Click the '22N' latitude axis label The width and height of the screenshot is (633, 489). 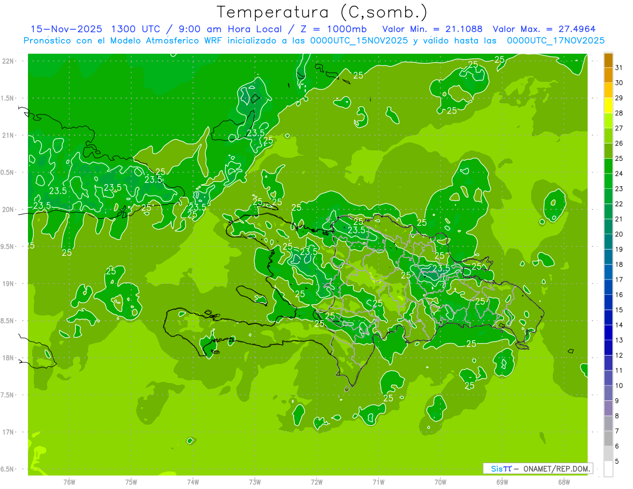pyautogui.click(x=8, y=61)
